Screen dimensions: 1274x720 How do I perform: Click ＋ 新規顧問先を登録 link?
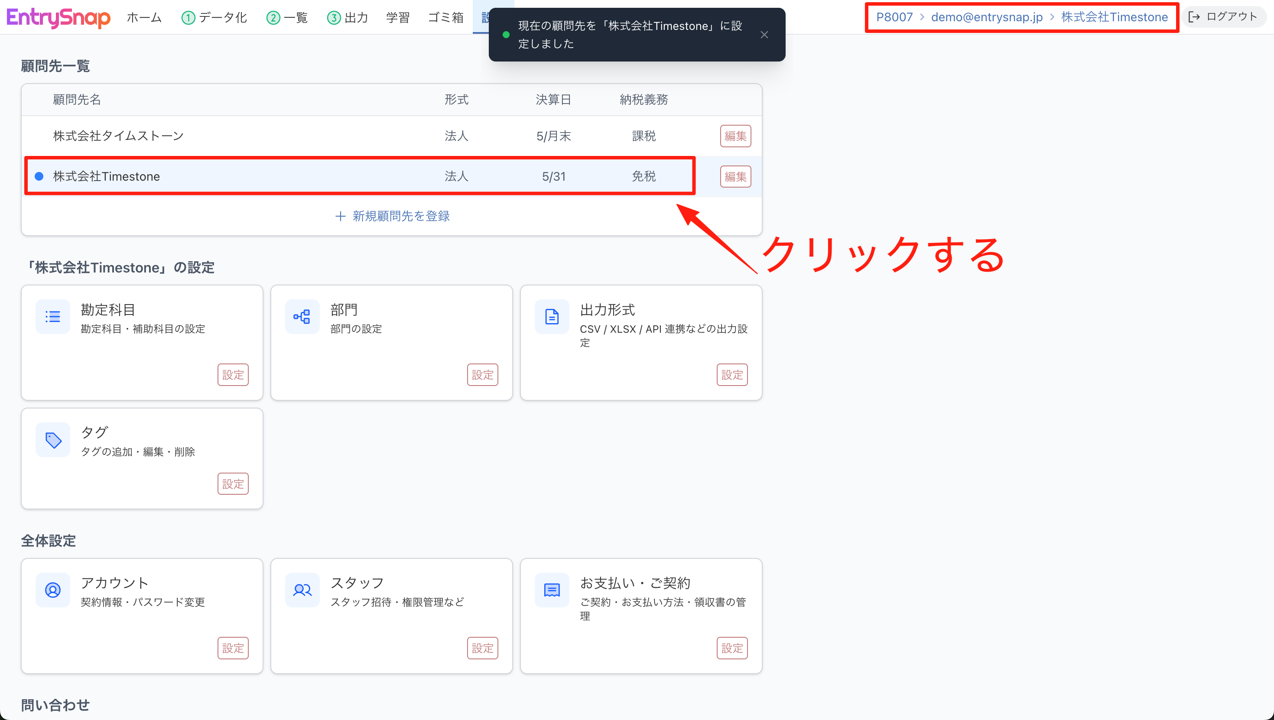[x=392, y=216]
